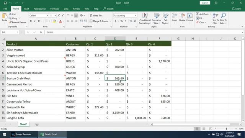The width and height of the screenshot is (245, 138).
Task: Expand Name Box D7 dropdown
Action: 17,32
